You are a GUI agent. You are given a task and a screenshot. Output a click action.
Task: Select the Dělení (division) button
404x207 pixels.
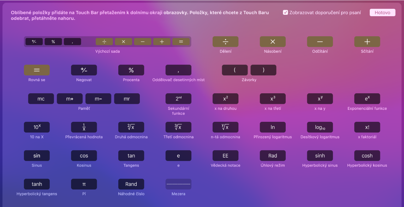[x=225, y=41]
